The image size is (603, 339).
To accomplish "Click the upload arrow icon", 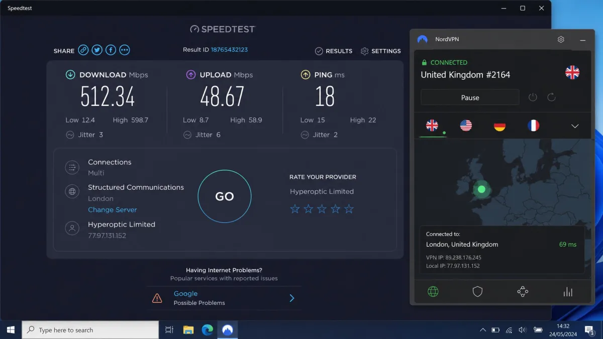I will (191, 75).
